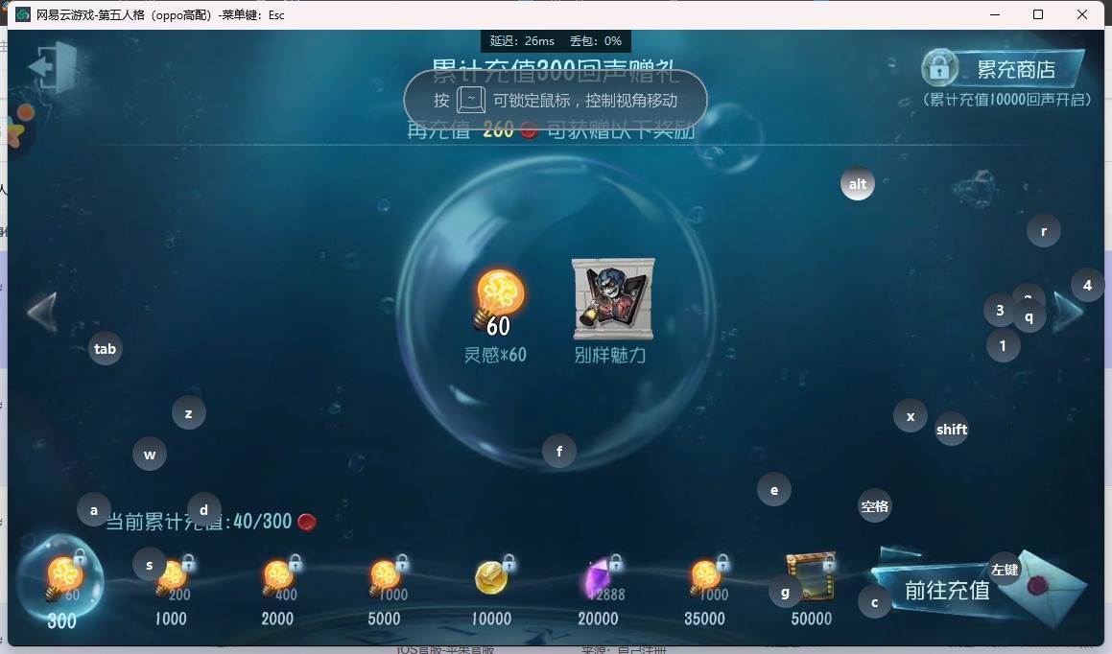Select the 300 reward tier bubble
Image resolution: width=1112 pixels, height=654 pixels.
click(61, 582)
